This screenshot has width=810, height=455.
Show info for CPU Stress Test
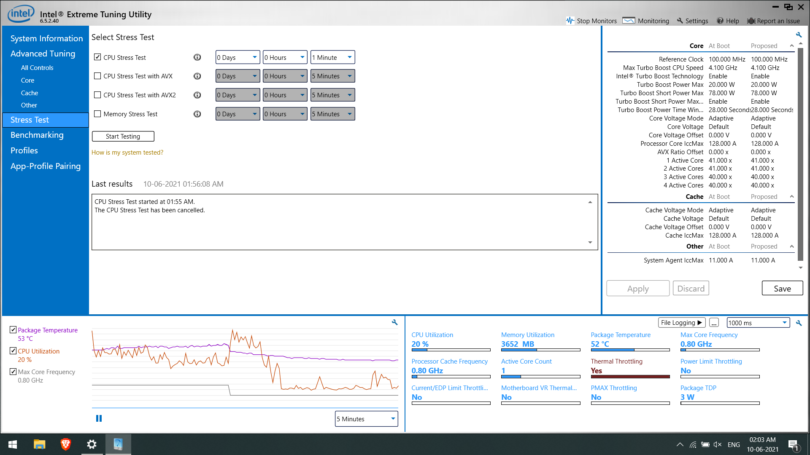(197, 57)
